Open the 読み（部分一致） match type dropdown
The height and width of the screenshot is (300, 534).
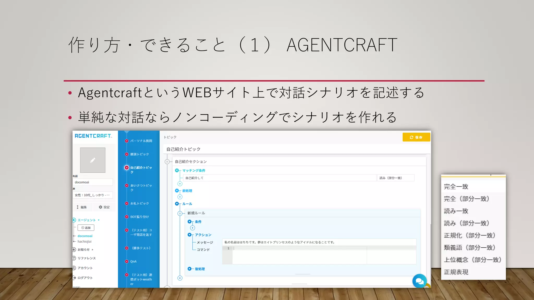[396, 178]
